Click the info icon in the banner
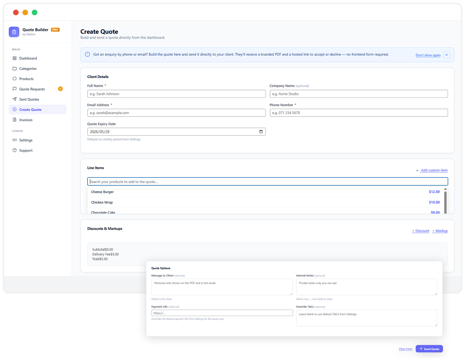 [x=87, y=54]
